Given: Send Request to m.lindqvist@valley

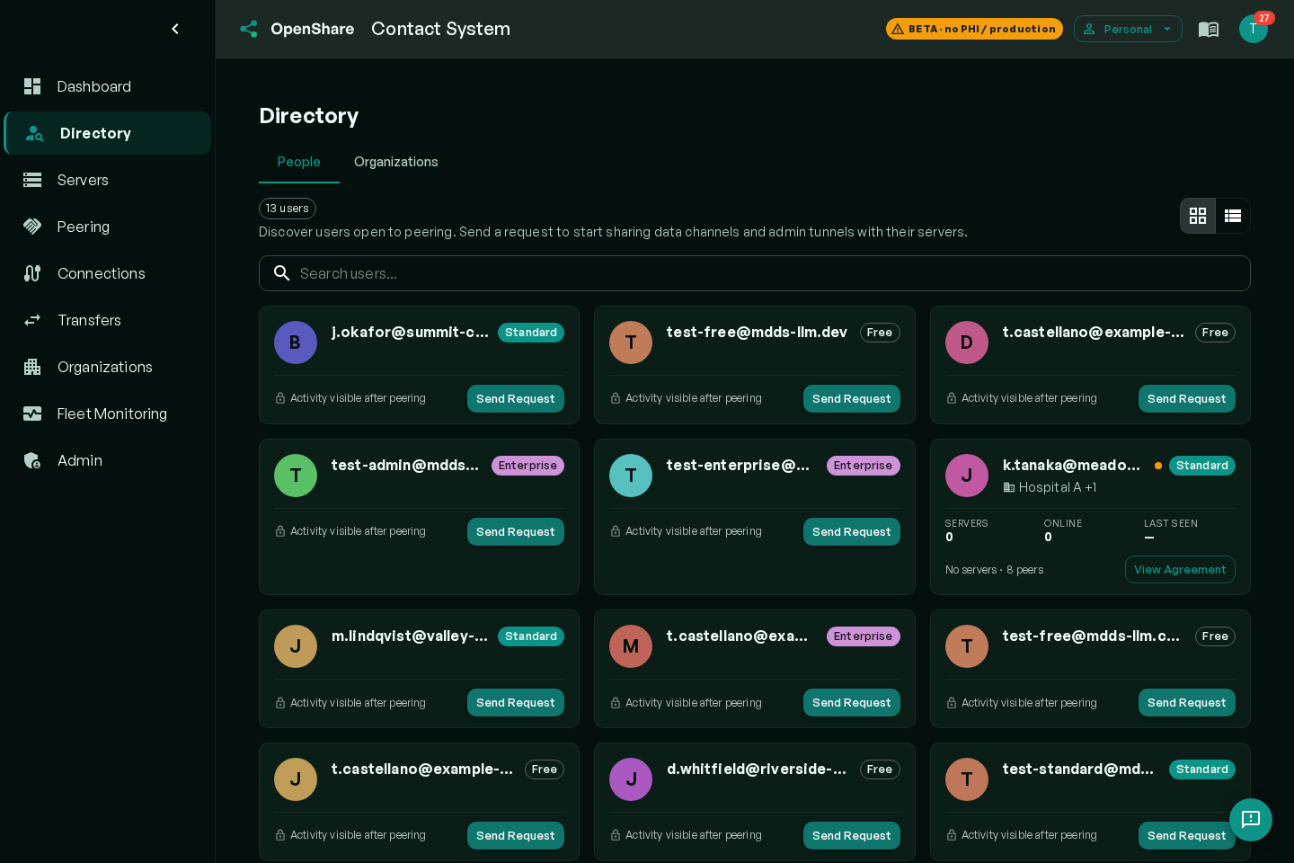Looking at the screenshot, I should click(x=516, y=703).
